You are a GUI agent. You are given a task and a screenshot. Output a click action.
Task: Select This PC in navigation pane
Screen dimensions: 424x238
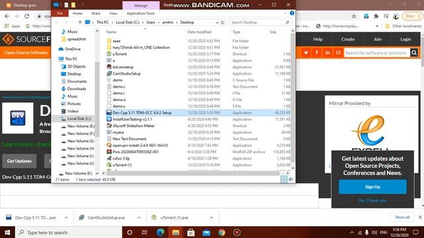[71, 59]
